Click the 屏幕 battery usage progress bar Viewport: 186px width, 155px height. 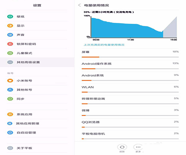click(x=130, y=57)
